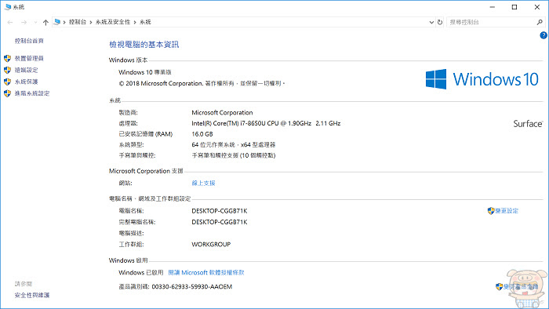The width and height of the screenshot is (549, 309).
Task: Select the 16.0 GB RAM value
Action: click(x=202, y=134)
